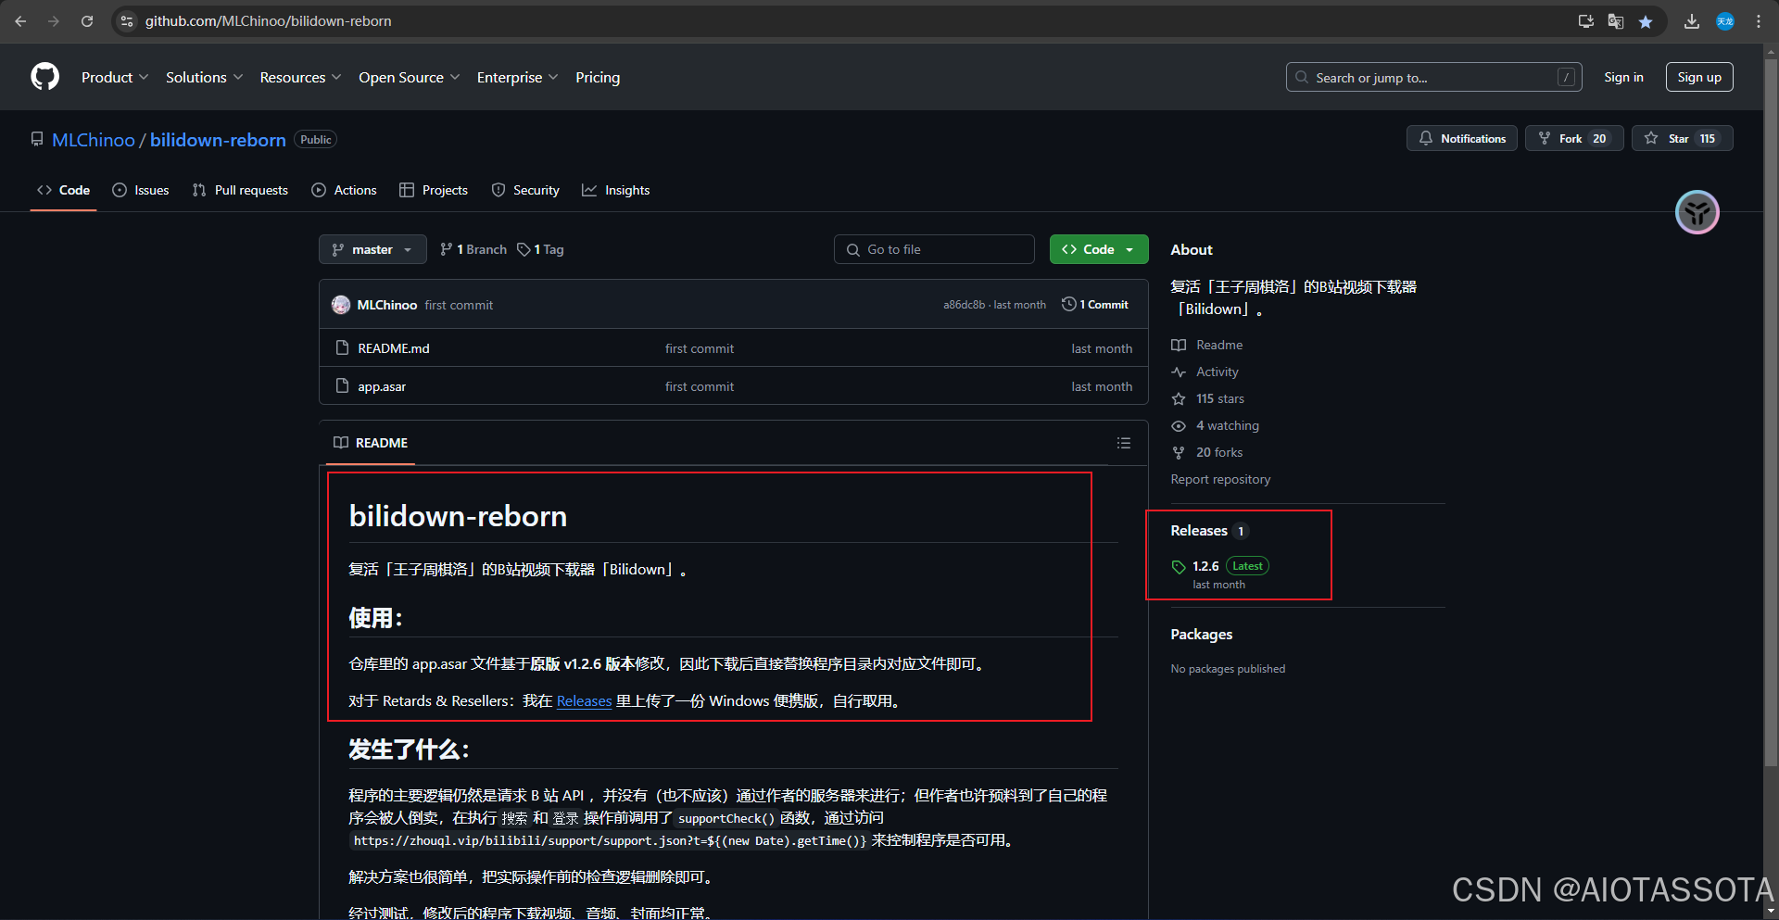Click the README.md file icon

click(342, 347)
